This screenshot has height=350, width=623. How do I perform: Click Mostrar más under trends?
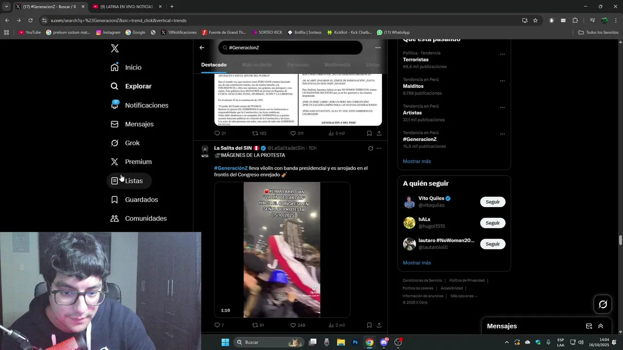[417, 161]
